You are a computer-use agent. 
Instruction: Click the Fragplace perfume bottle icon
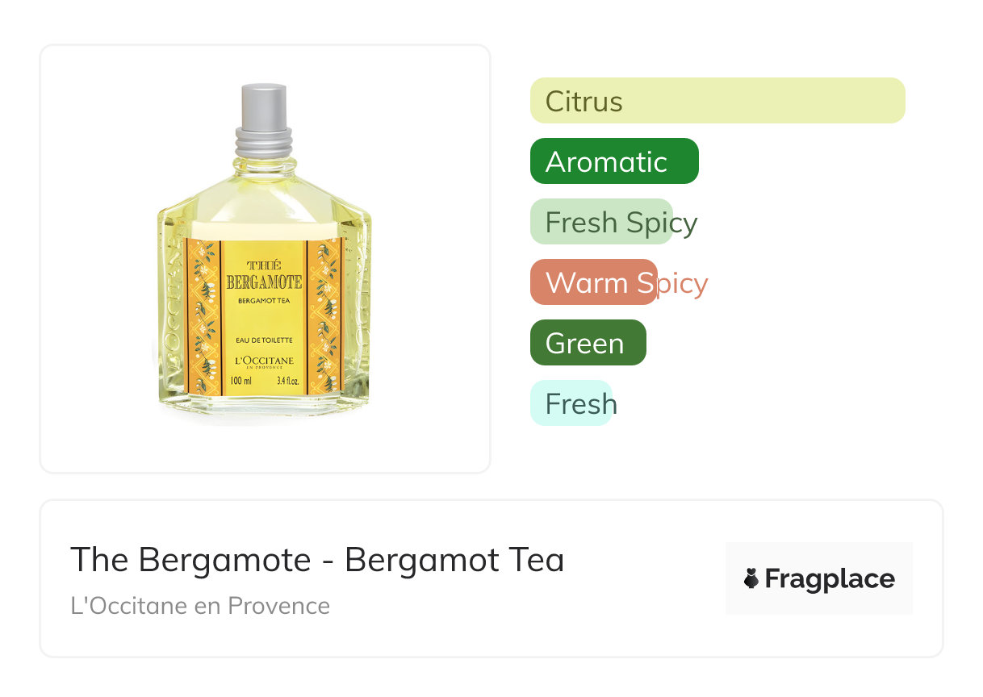pos(751,578)
